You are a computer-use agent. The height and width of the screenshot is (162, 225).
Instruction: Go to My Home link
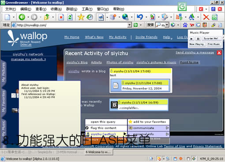72,37
